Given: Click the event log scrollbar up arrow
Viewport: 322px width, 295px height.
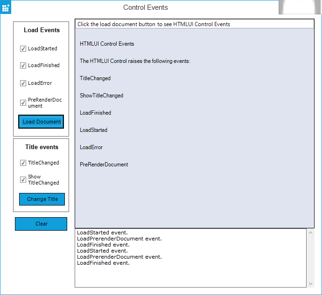Looking at the screenshot, I should coord(311,233).
